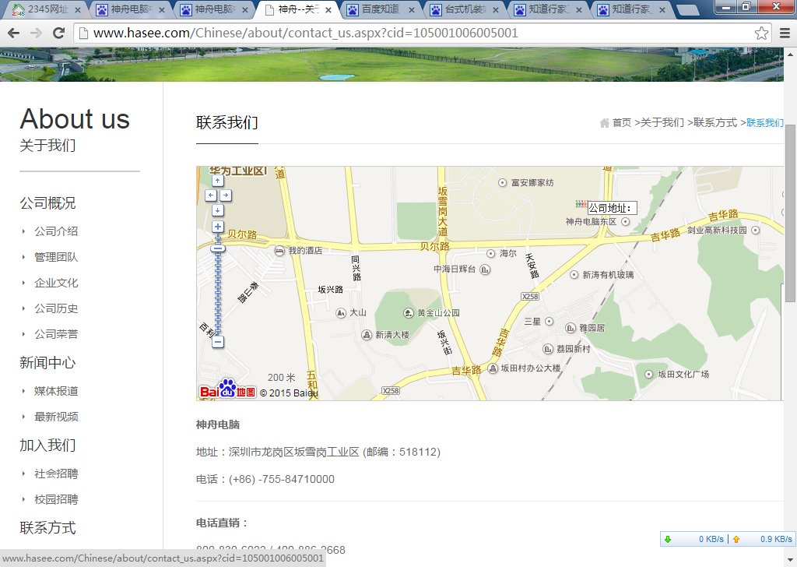The height and width of the screenshot is (567, 797).
Task: Pan the map right with the arrow
Action: (x=226, y=195)
